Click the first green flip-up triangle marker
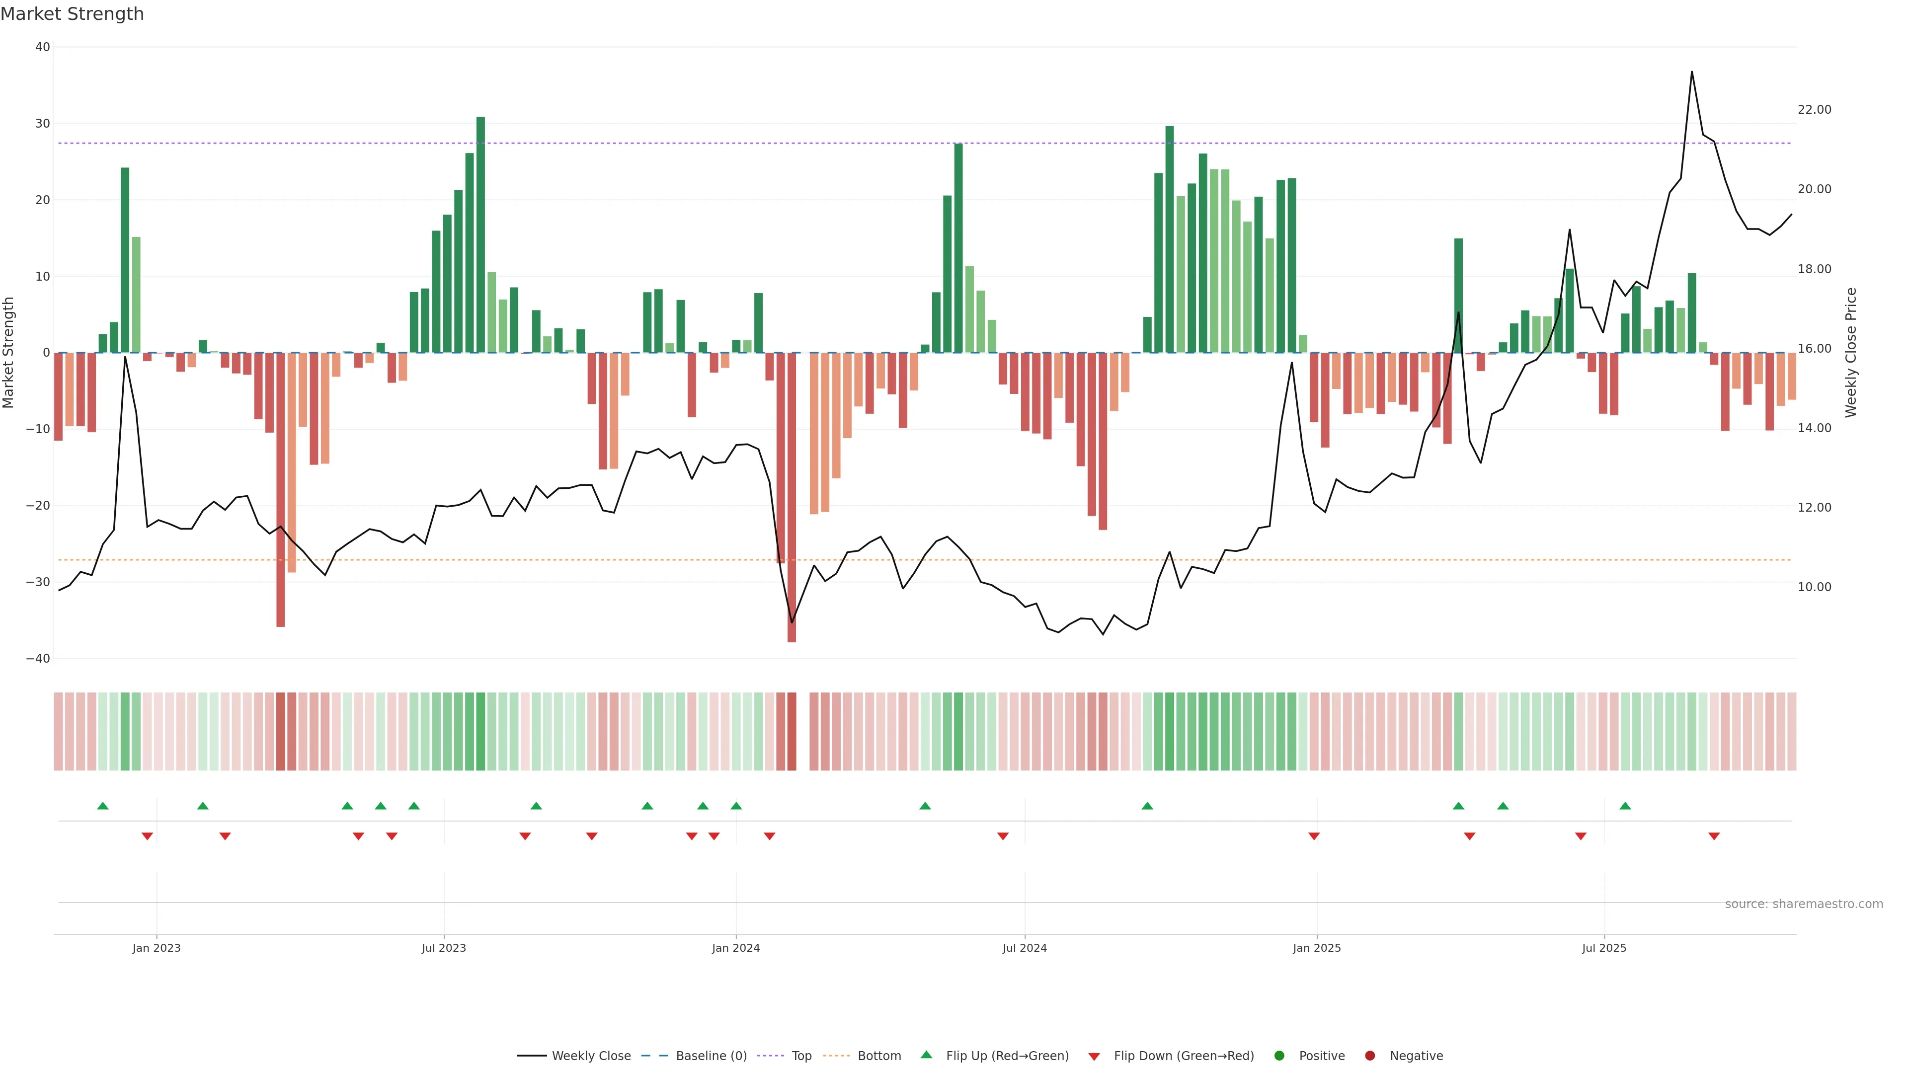 (103, 806)
